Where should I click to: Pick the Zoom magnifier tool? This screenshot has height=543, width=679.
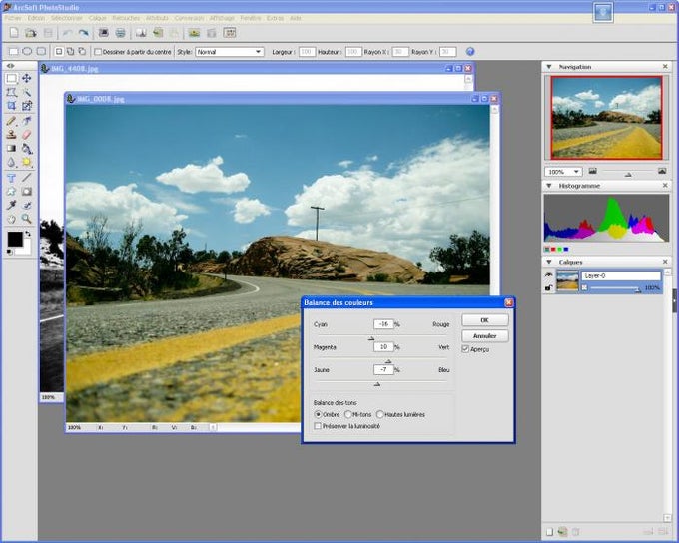click(x=27, y=219)
